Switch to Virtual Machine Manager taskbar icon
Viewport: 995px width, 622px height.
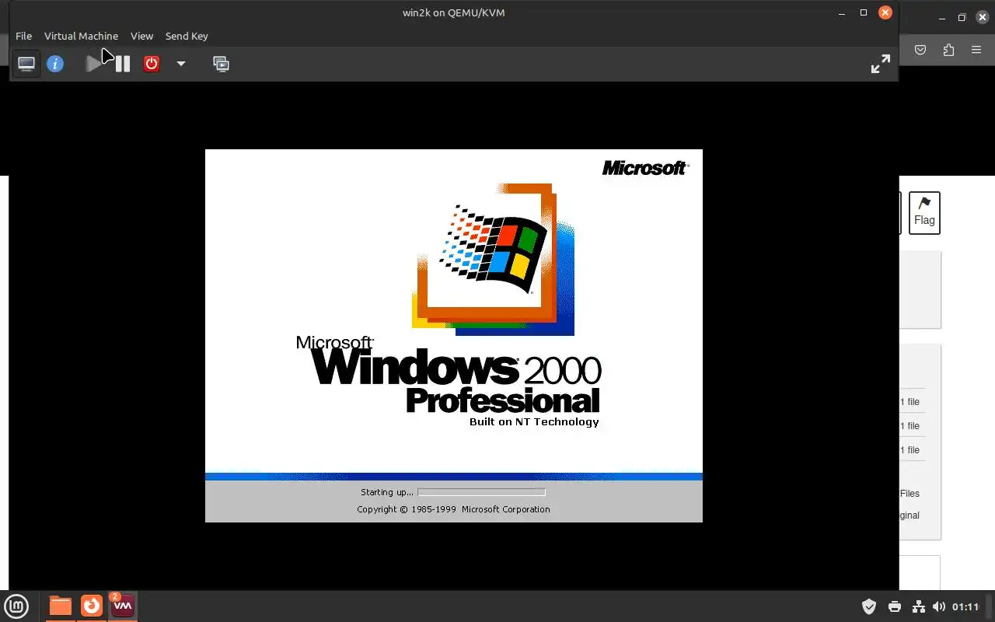[123, 606]
